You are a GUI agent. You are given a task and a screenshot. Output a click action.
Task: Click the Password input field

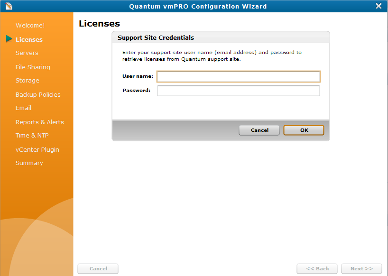click(238, 91)
